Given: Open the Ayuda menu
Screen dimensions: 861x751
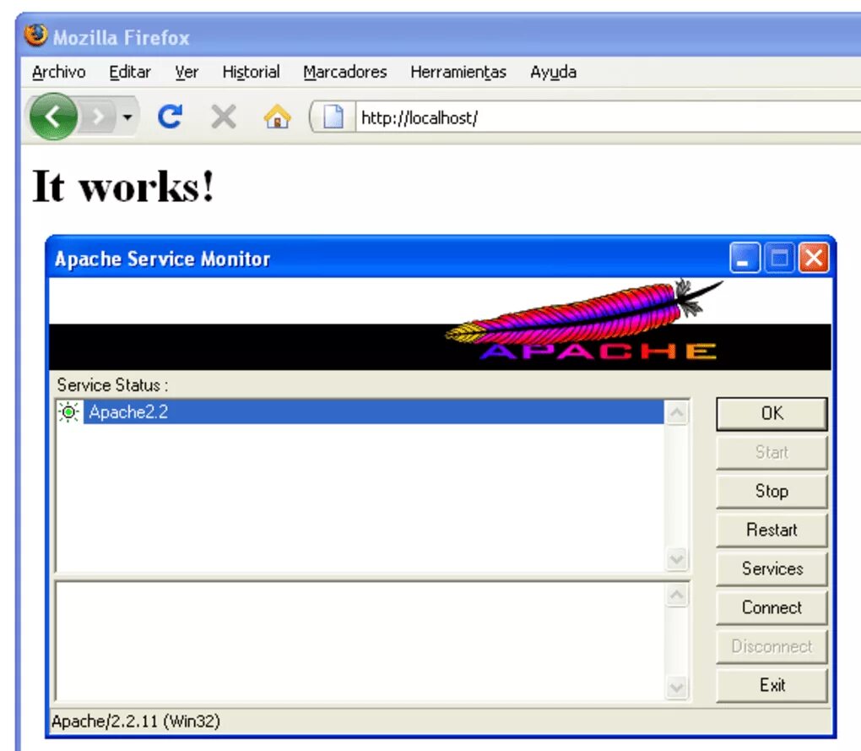Looking at the screenshot, I should (x=553, y=72).
